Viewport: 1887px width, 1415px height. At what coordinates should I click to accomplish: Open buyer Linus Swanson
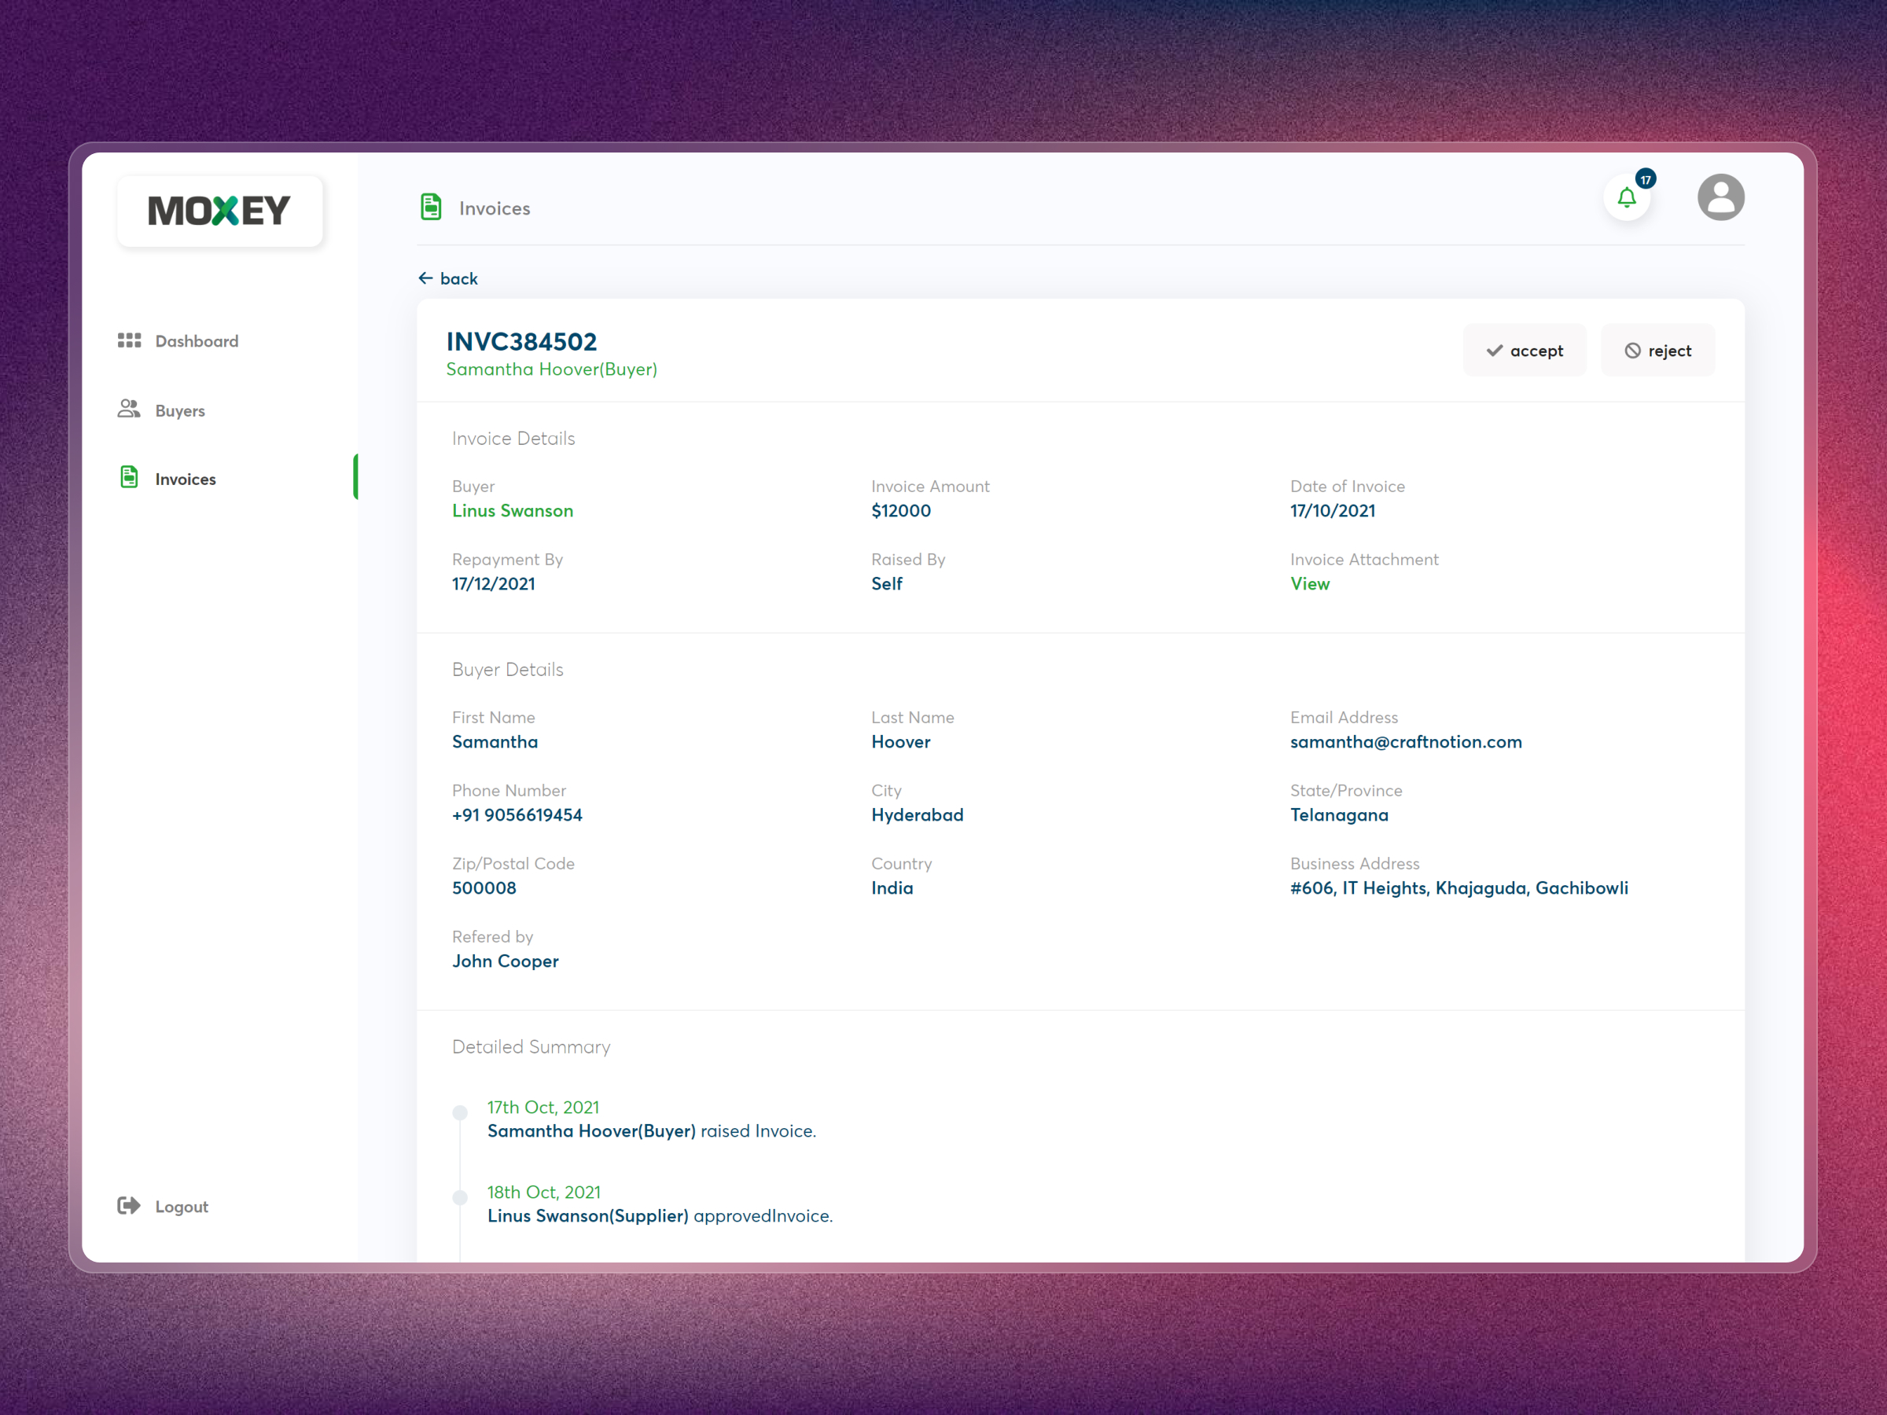coord(512,510)
